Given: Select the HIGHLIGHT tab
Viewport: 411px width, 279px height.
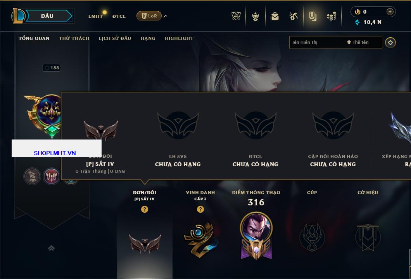Looking at the screenshot, I should click(179, 38).
